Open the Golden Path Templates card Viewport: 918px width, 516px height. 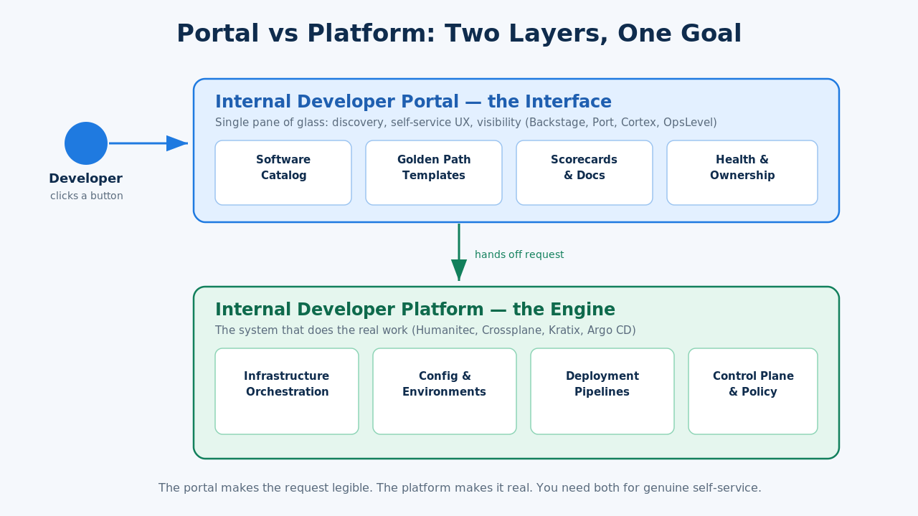click(434, 173)
